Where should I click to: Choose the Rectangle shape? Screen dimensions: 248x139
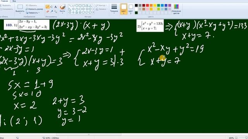(x=80, y=6)
